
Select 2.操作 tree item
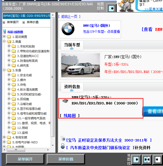point(22,80)
